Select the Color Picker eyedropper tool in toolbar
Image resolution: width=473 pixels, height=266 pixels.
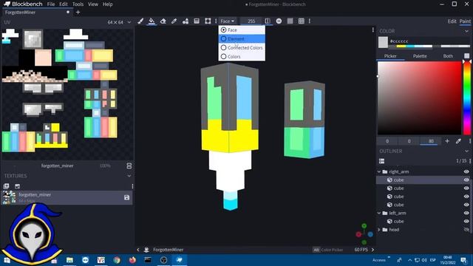tap(174, 21)
